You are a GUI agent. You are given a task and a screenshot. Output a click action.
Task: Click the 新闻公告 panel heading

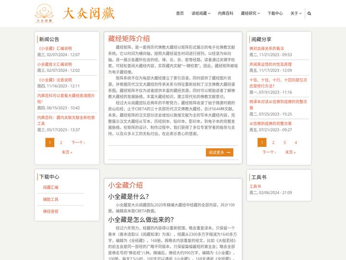coord(49,39)
